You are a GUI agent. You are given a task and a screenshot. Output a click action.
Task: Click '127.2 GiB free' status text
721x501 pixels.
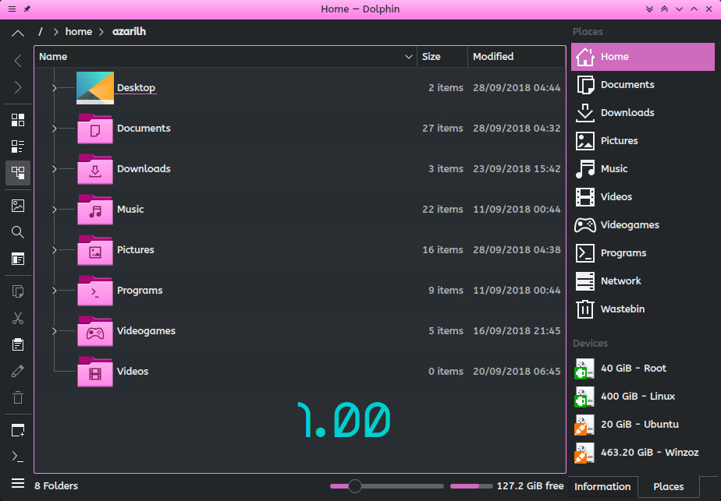coord(530,486)
